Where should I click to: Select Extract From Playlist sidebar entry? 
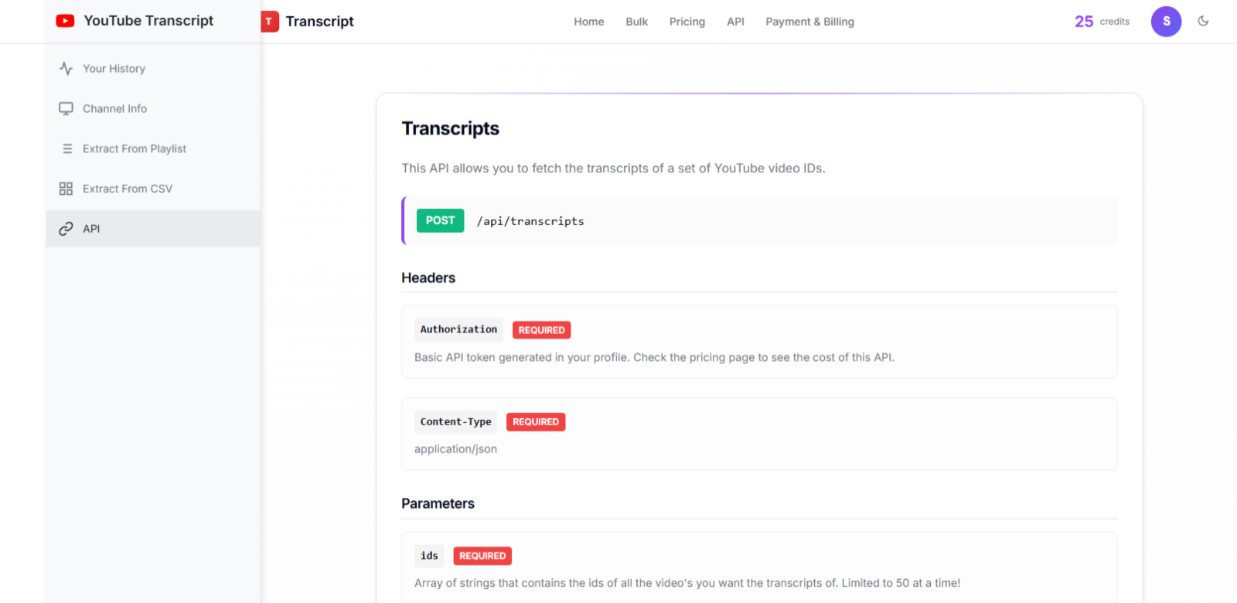pyautogui.click(x=135, y=149)
